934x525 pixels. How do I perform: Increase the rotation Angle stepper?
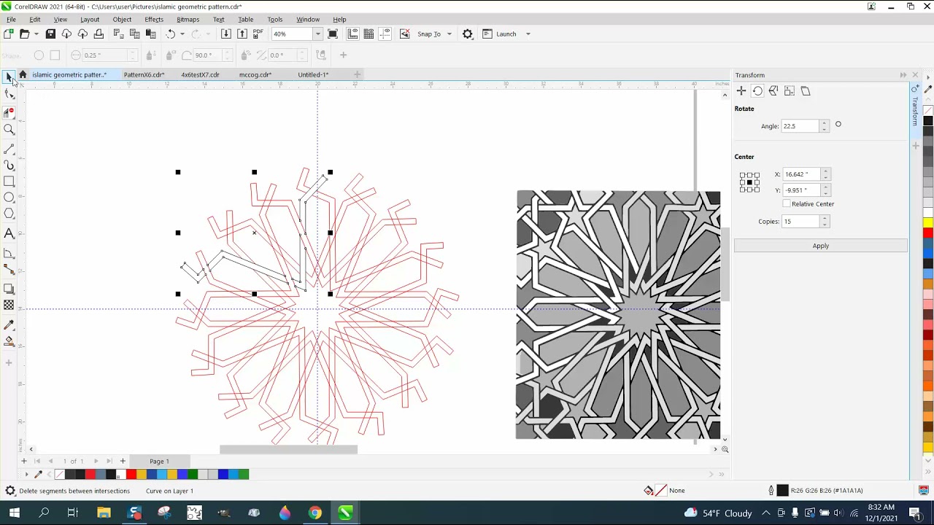[825, 123]
